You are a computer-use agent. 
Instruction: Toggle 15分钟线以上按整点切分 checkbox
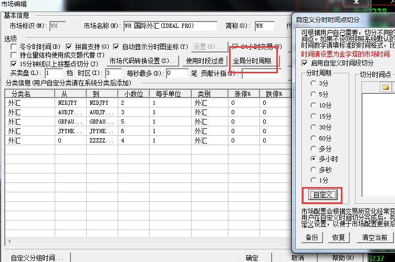pos(14,64)
